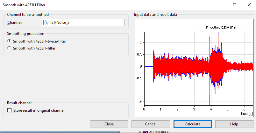Close dialog using title bar X
This screenshot has height=133, width=256.
pos(249,5)
